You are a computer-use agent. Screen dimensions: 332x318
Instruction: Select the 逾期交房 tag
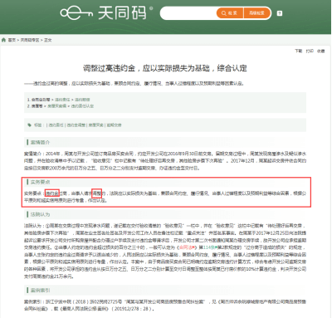(x=114, y=125)
